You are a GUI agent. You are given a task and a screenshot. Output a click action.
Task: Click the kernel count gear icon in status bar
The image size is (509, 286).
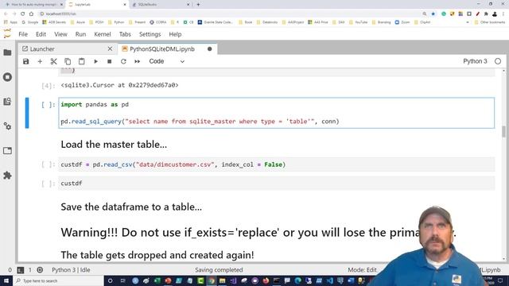tap(40, 270)
